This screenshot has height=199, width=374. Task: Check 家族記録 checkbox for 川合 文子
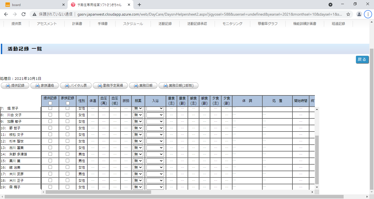pos(68,115)
